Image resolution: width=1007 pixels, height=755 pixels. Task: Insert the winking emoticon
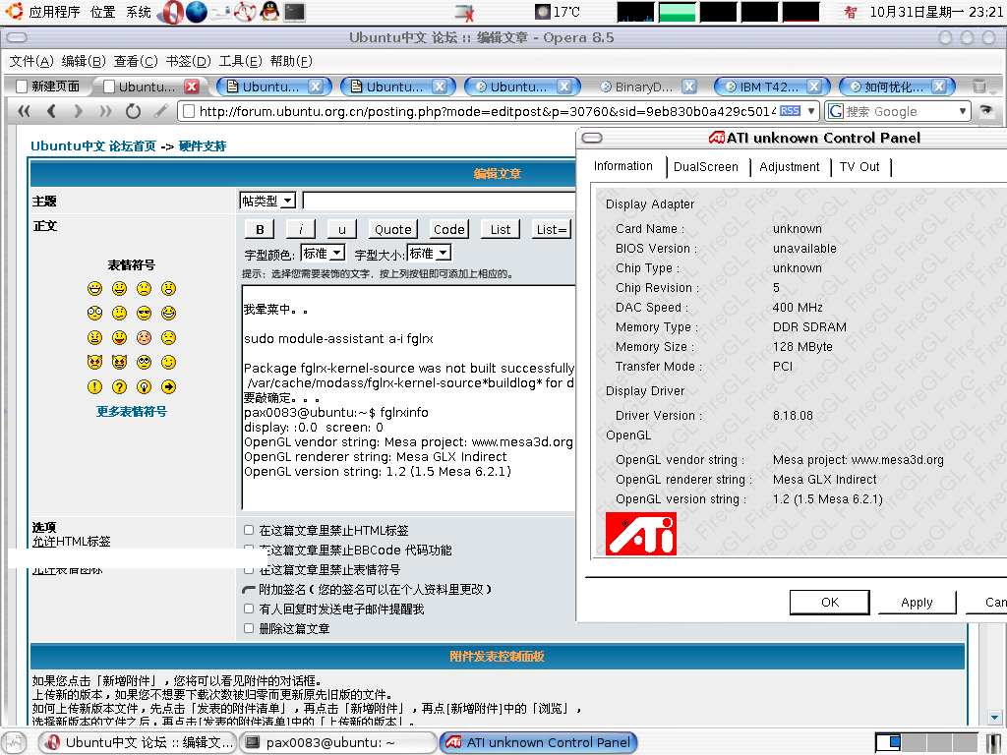[x=168, y=363]
